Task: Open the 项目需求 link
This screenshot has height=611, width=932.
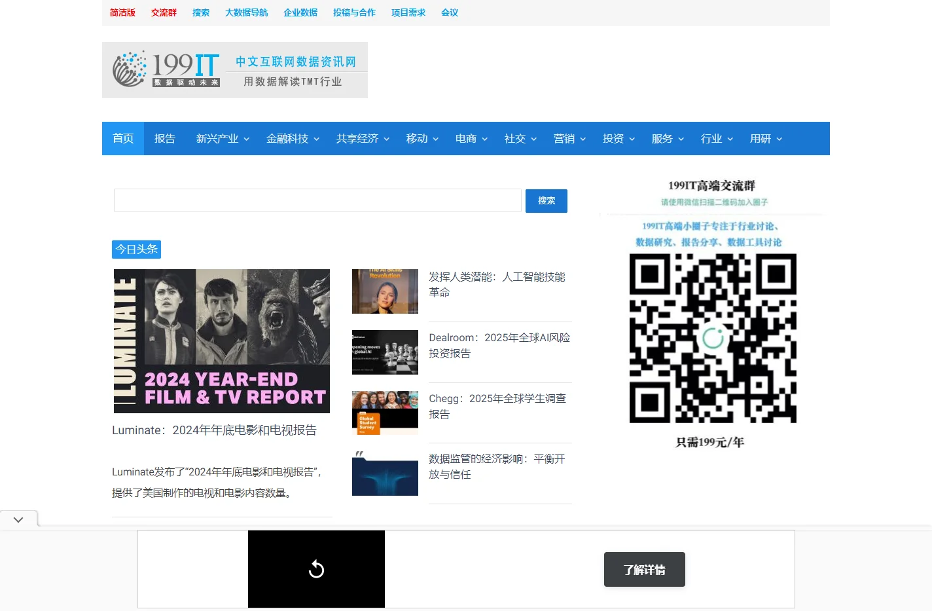Action: coord(408,12)
